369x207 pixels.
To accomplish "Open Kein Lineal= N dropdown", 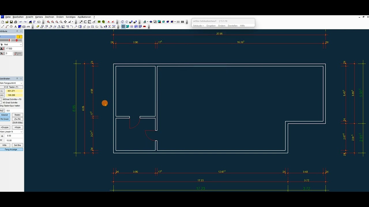I will click(x=21, y=132).
